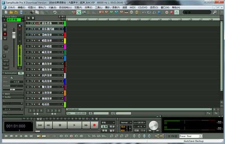The width and height of the screenshot is (225, 144).
Task: Click the red Record button in transport
Action: pyautogui.click(x=94, y=125)
